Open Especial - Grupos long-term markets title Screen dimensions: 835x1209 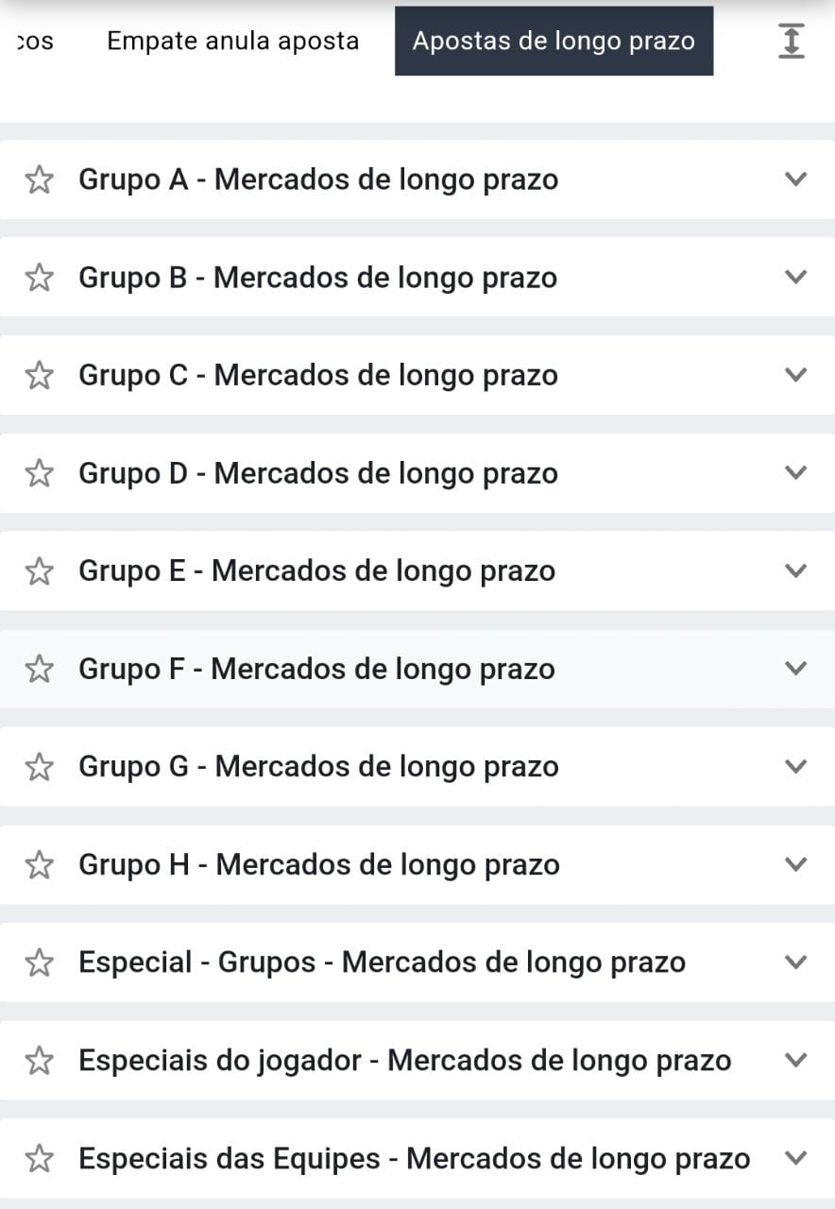point(382,962)
